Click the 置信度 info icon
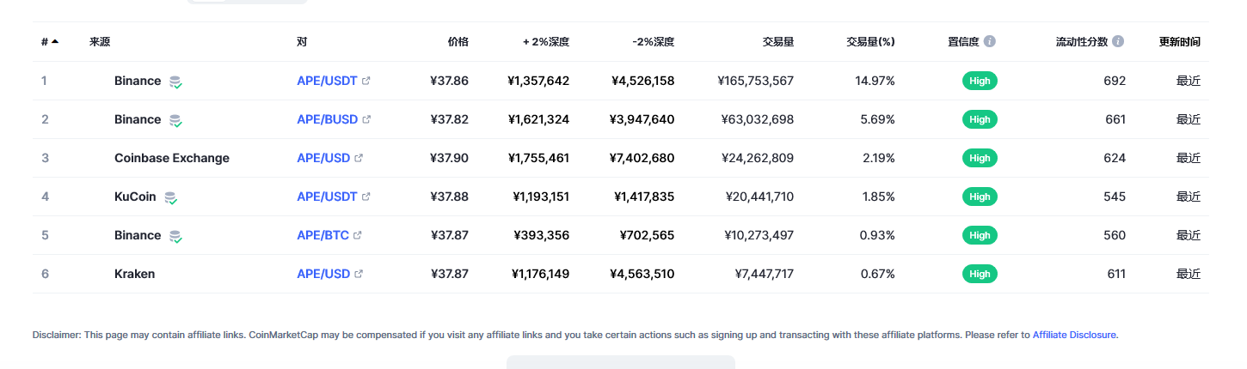Viewport: 1247px width, 369px height. click(x=990, y=41)
